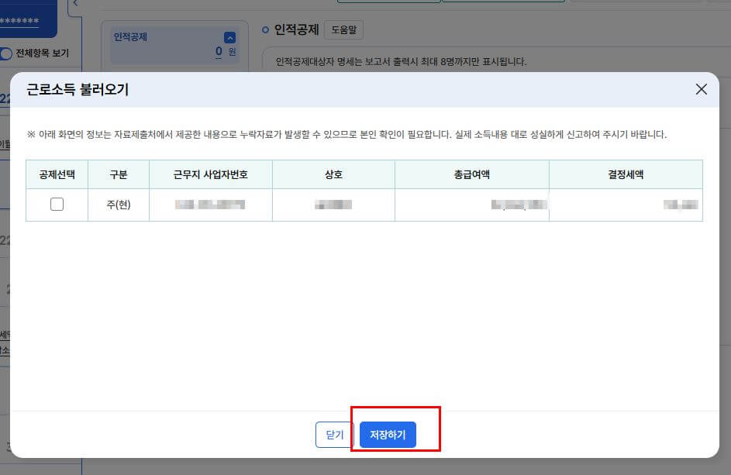This screenshot has height=475, width=731.
Task: Click the 구분 column header
Action: coord(119,174)
